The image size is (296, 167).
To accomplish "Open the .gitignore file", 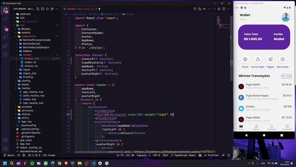I will tap(27, 136).
